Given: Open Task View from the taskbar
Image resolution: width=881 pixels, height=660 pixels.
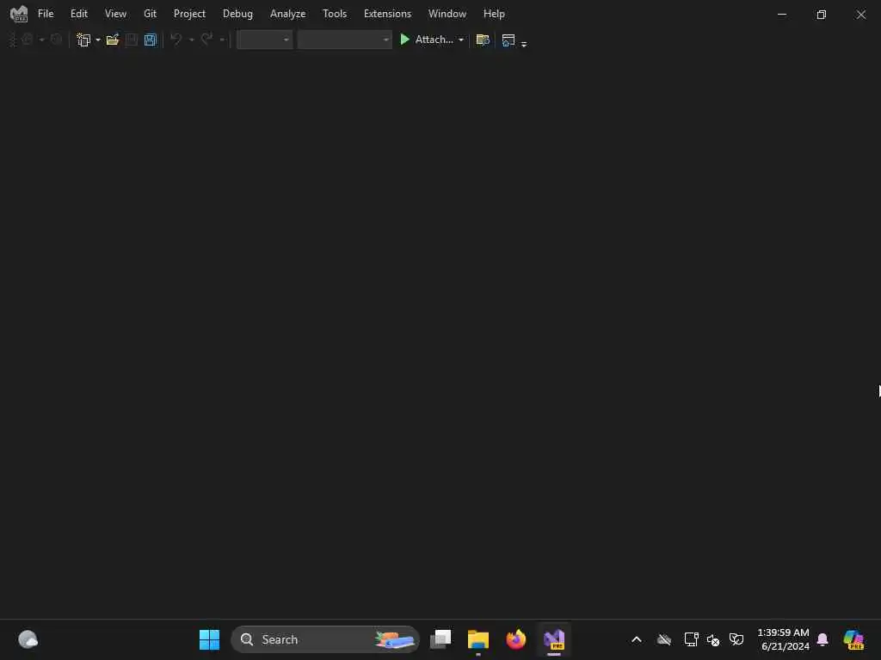Looking at the screenshot, I should coord(440,639).
